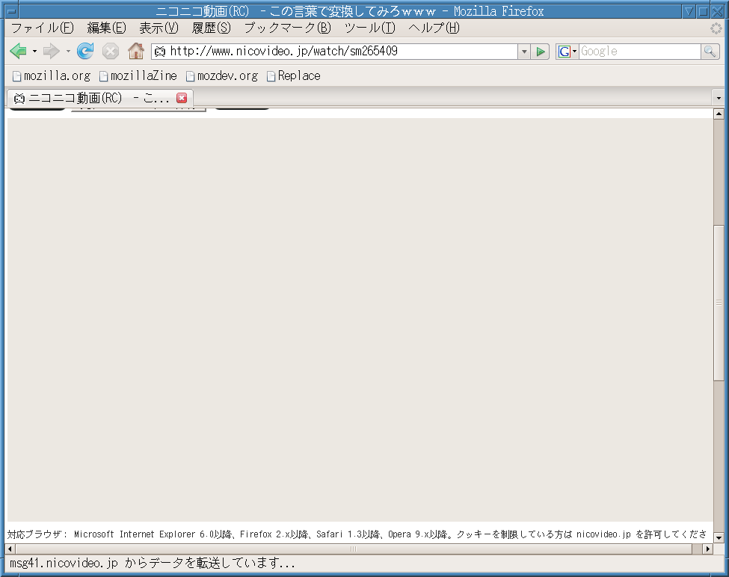Open the list-all-tabs dropdown arrow
The width and height of the screenshot is (729, 577).
pyautogui.click(x=719, y=98)
